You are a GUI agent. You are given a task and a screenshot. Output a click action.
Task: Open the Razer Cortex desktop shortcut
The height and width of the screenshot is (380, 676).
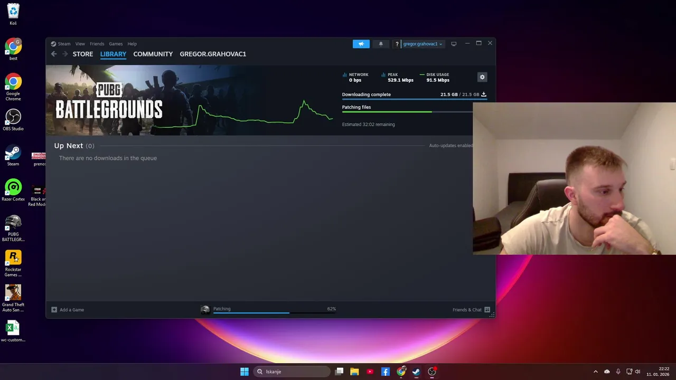tap(13, 191)
